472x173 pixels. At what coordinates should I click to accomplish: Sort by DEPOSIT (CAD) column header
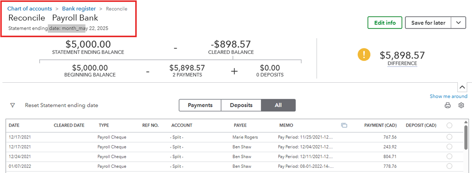pyautogui.click(x=421, y=125)
